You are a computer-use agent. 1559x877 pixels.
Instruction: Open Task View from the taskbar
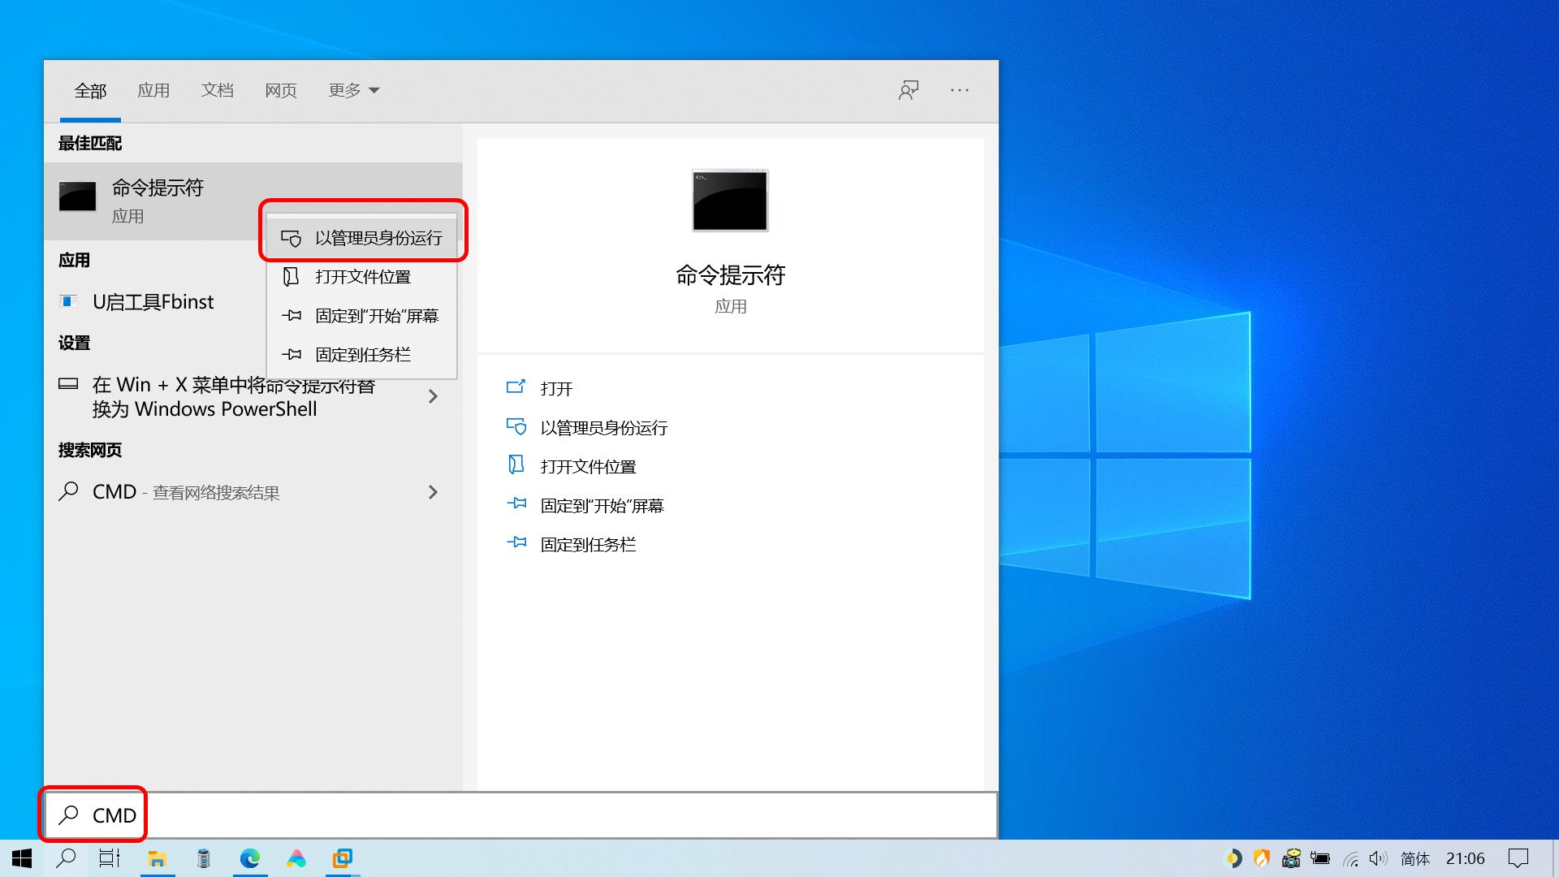[x=110, y=858]
